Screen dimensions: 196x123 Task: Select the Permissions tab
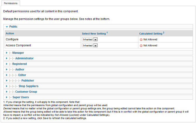[11, 3]
